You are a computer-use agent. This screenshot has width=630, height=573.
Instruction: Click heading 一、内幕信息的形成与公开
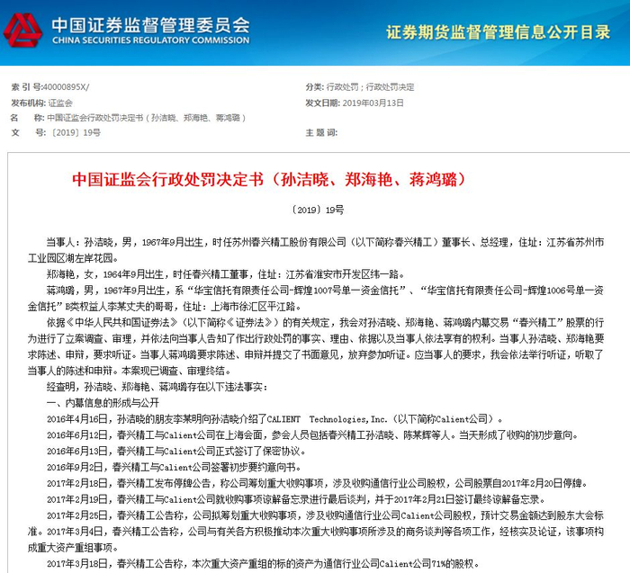[103, 403]
